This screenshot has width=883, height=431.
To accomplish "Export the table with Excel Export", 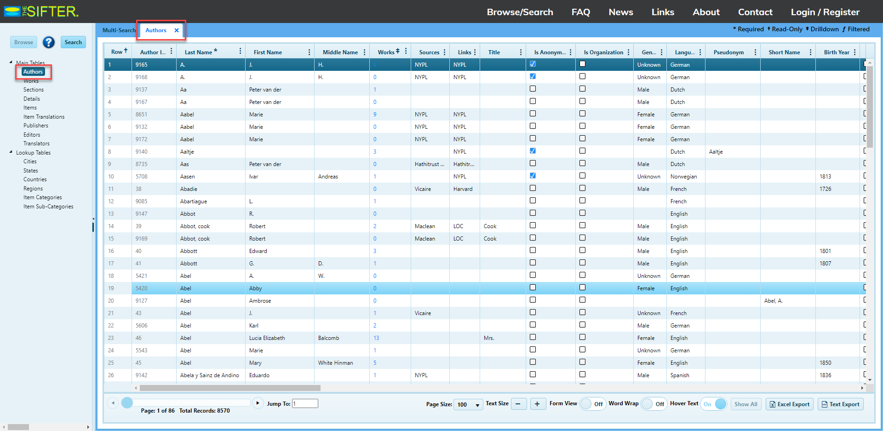I will (789, 404).
